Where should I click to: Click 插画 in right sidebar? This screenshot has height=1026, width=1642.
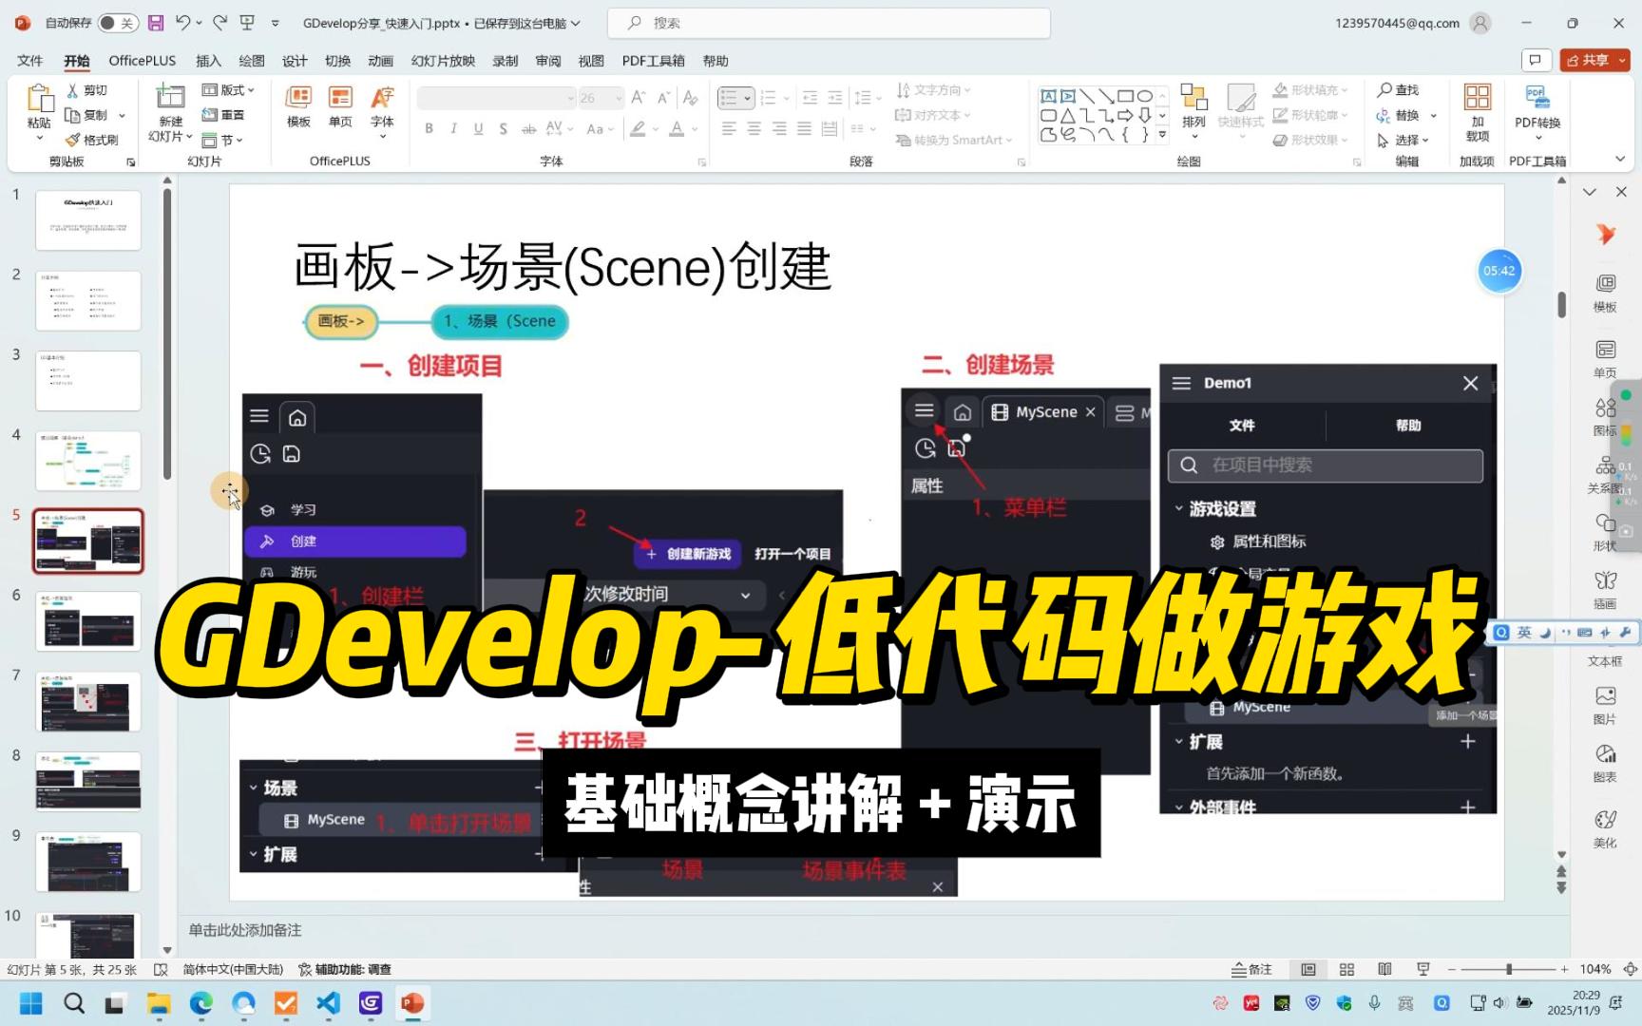click(1605, 589)
